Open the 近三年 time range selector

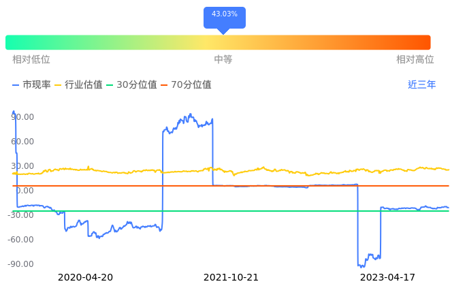tap(421, 85)
